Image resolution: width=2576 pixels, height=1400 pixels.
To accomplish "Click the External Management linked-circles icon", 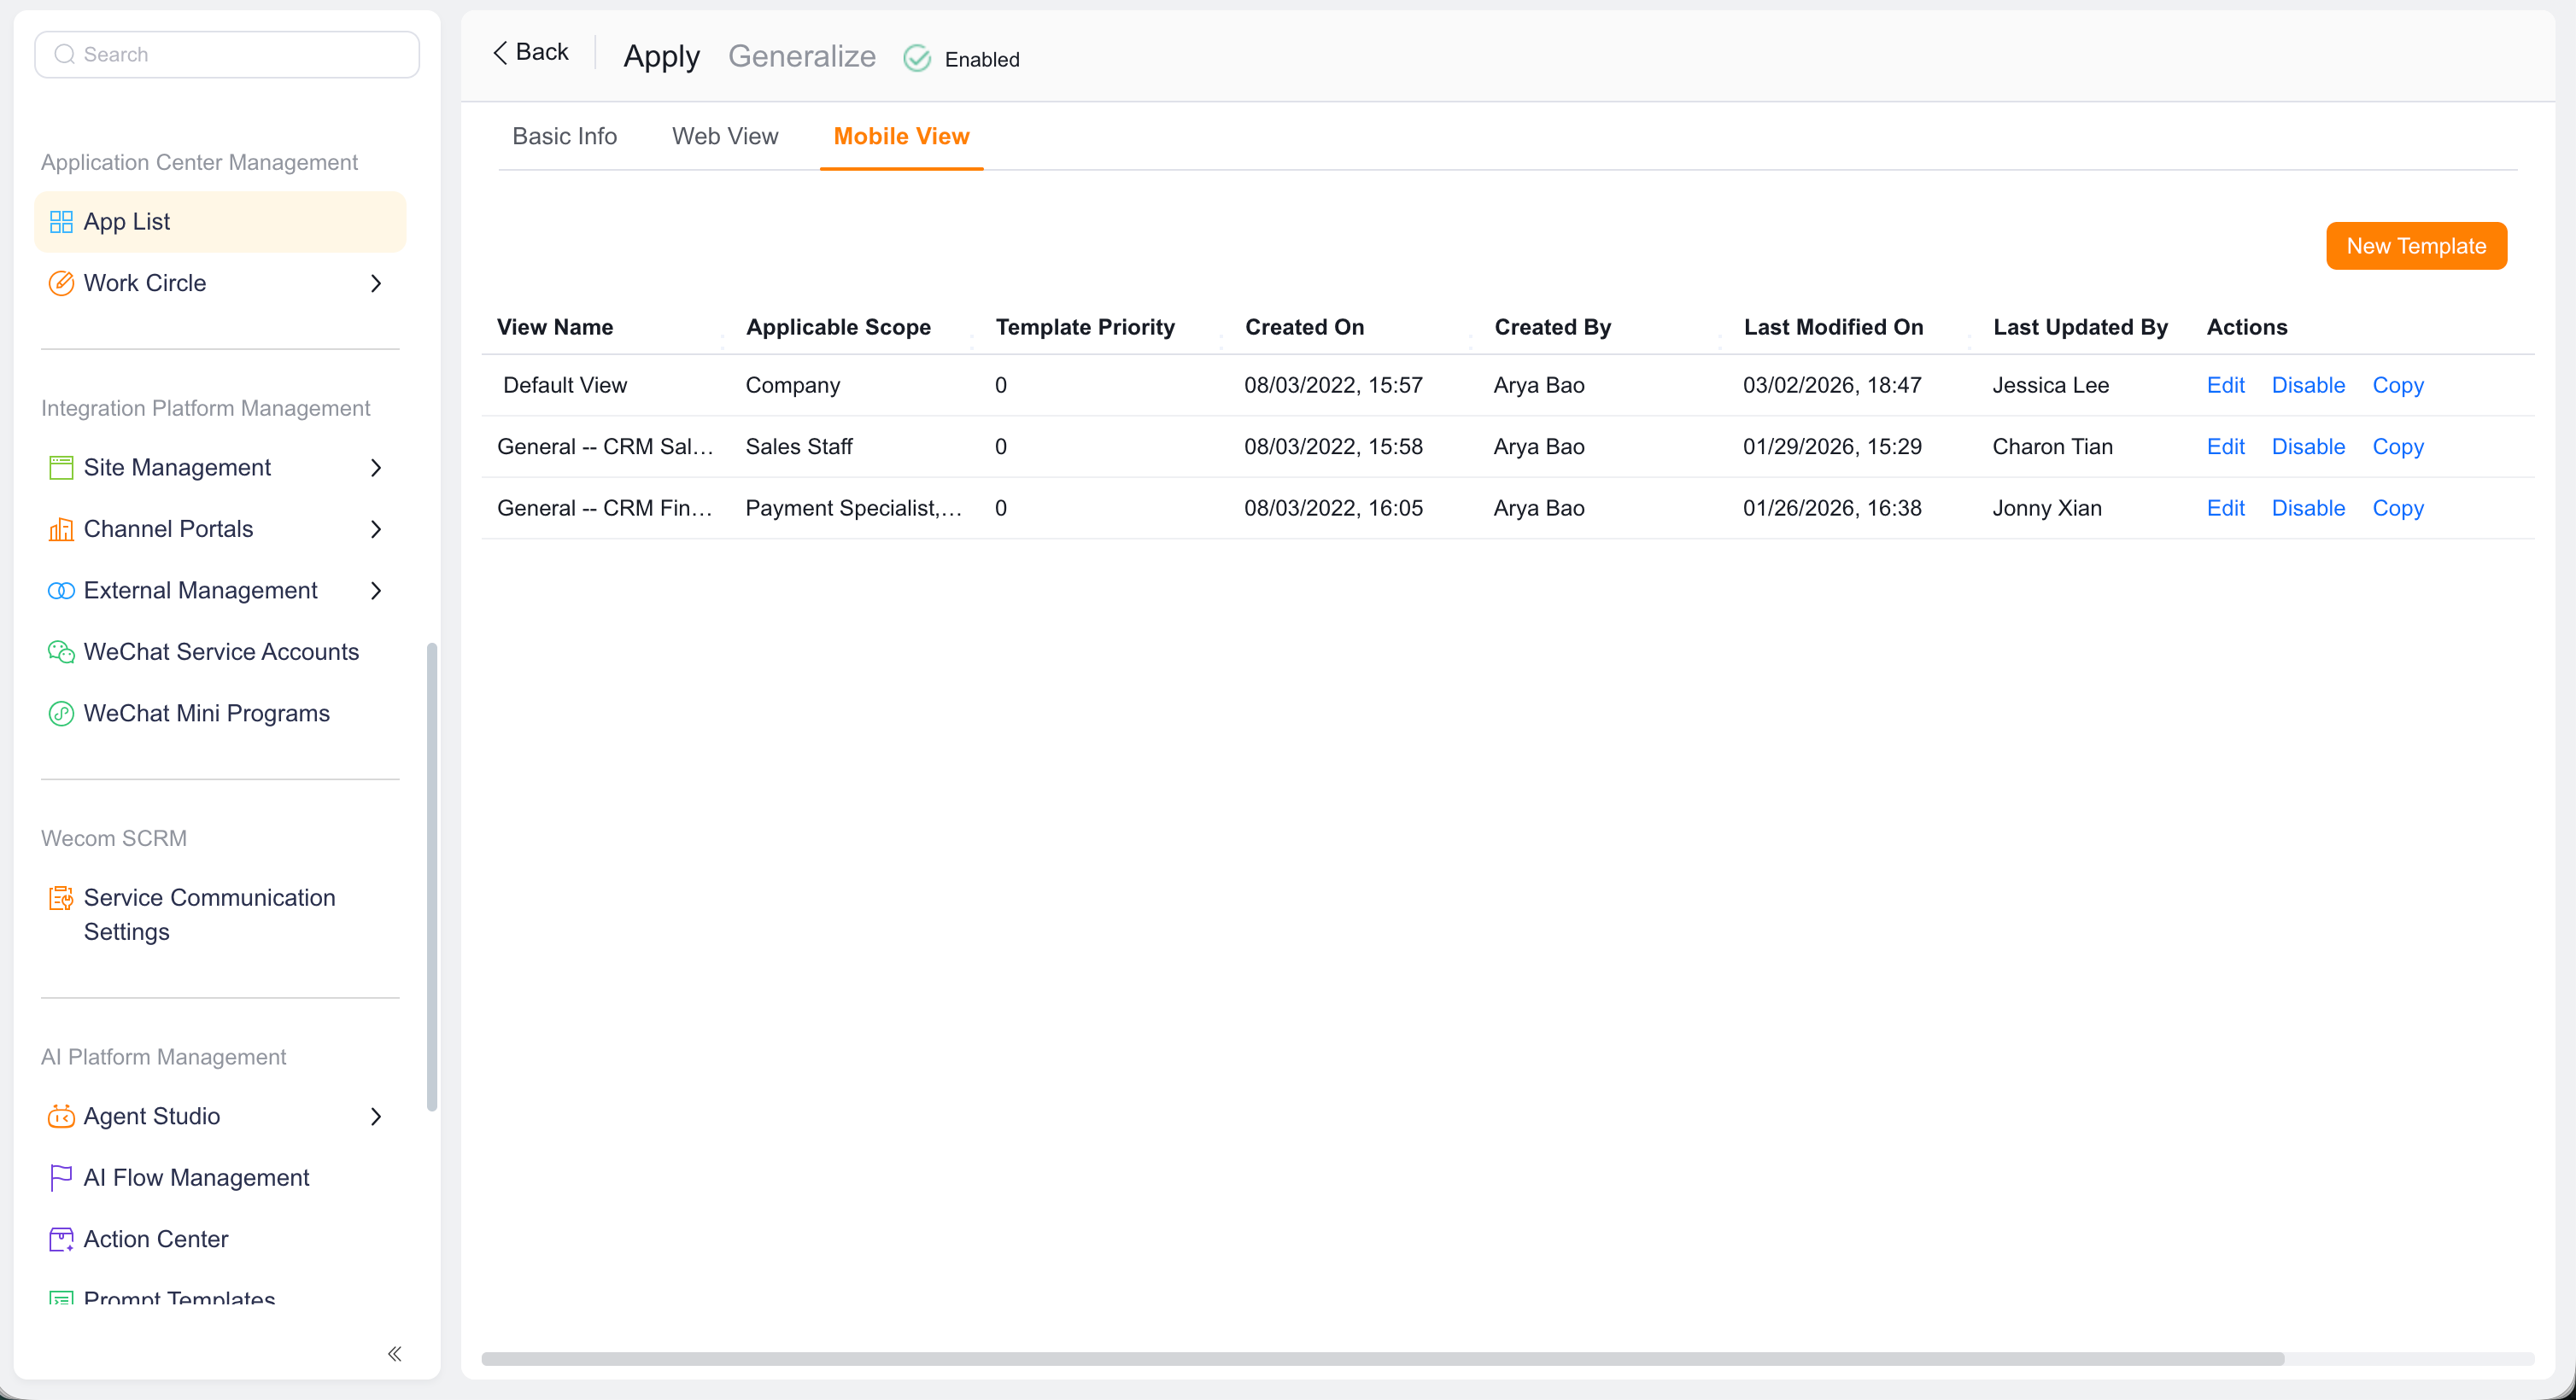I will [61, 591].
